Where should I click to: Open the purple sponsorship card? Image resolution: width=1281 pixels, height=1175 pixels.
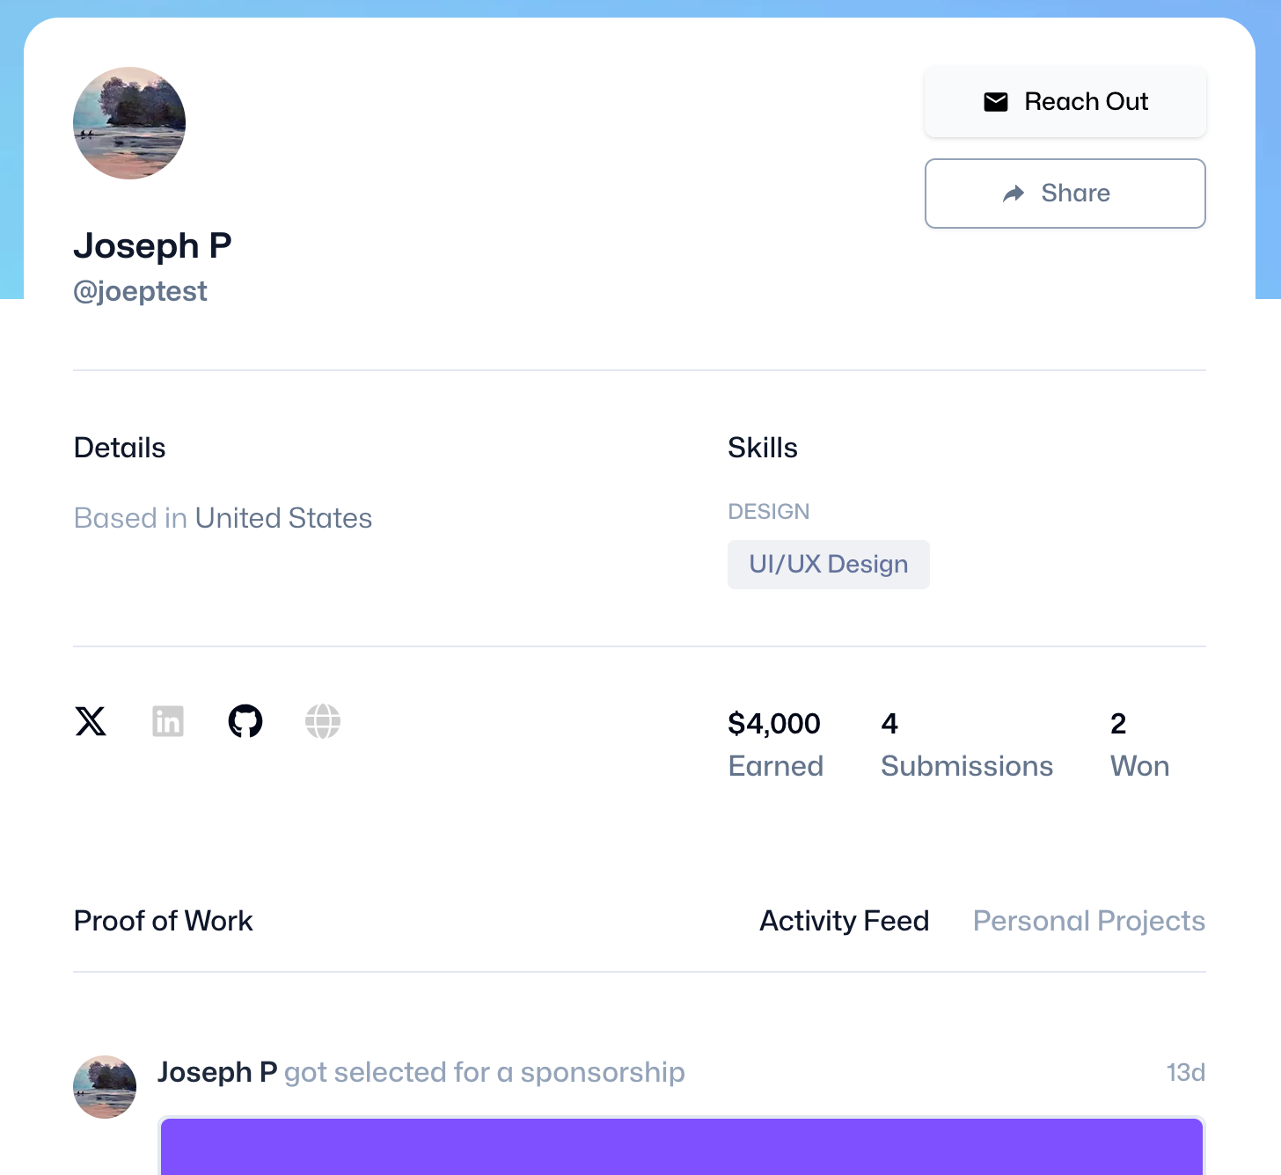(682, 1146)
